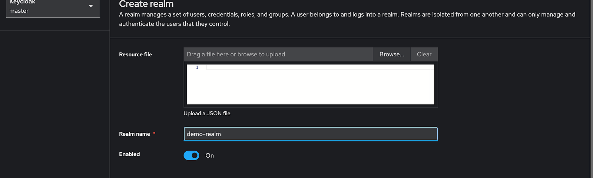The image size is (593, 178).
Task: Click the editor's right-side overview ruler
Action: coord(432,84)
